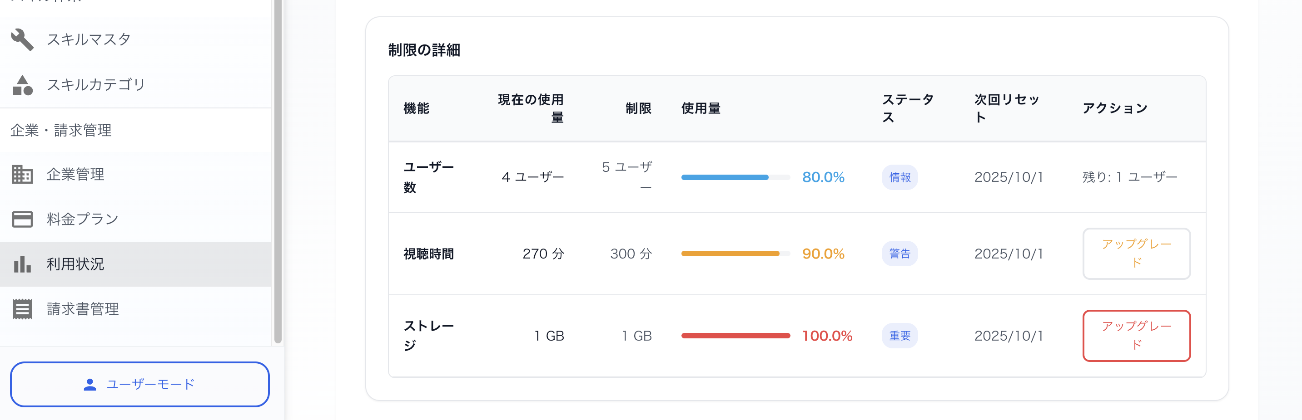Click the person icon inside ユーザーモード button
The width and height of the screenshot is (1302, 420).
90,385
